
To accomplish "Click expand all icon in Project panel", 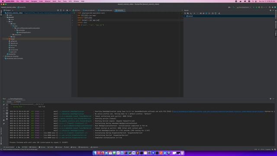I will coord(61,10).
